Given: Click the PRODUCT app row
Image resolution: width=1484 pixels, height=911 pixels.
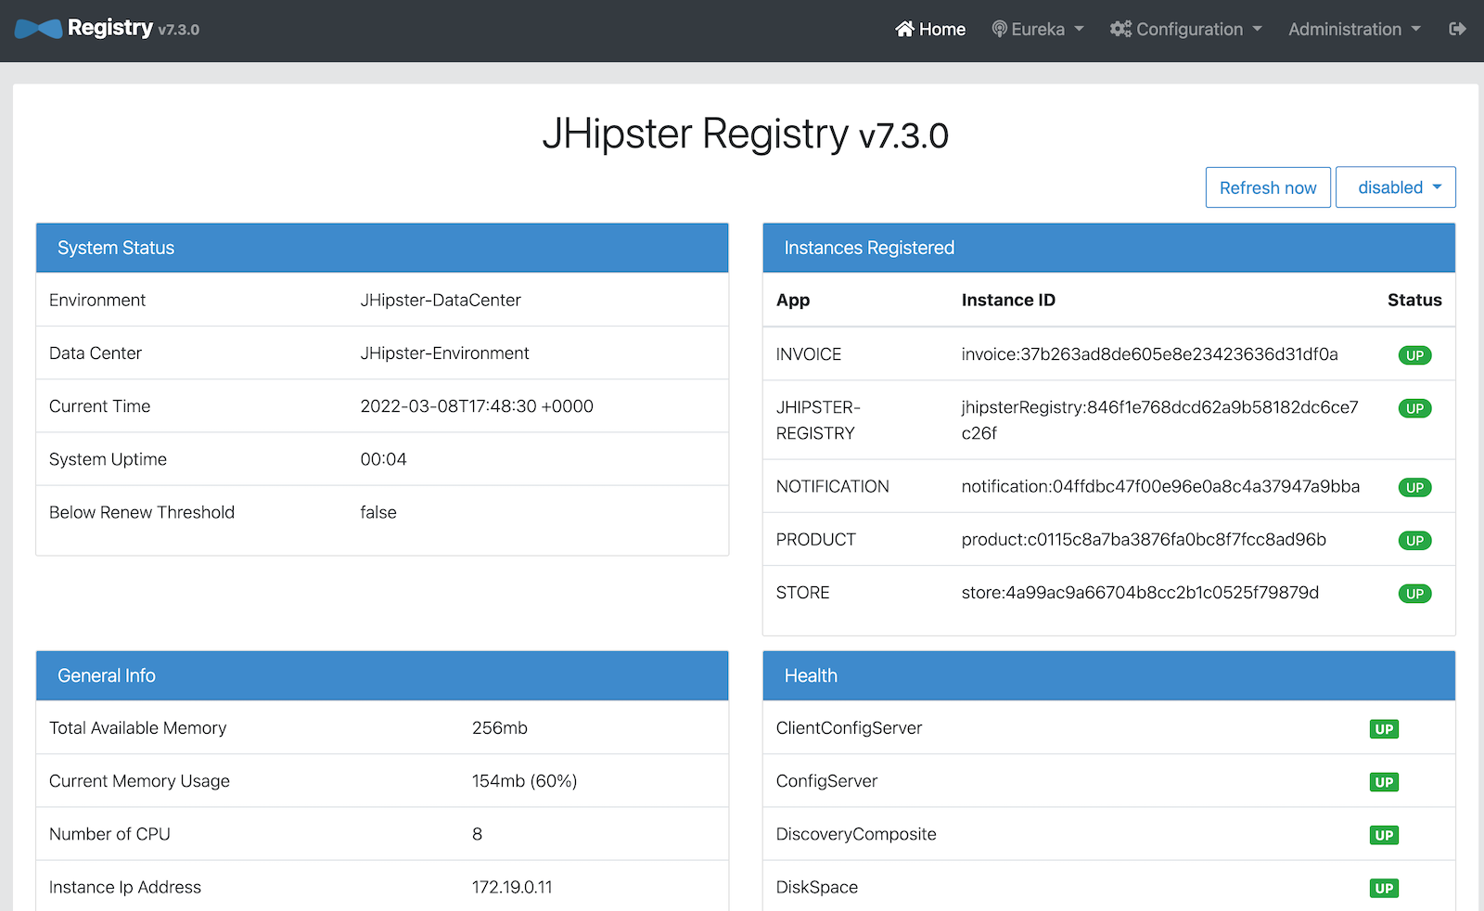Looking at the screenshot, I should click(816, 540).
